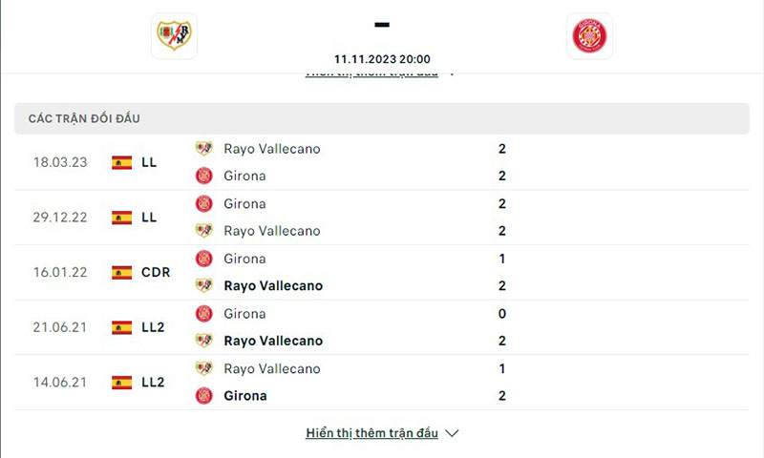Viewport: 764px width, 458px height.
Task: Open bold Rayo Vallecano name in 16.01.22 match
Action: [273, 285]
